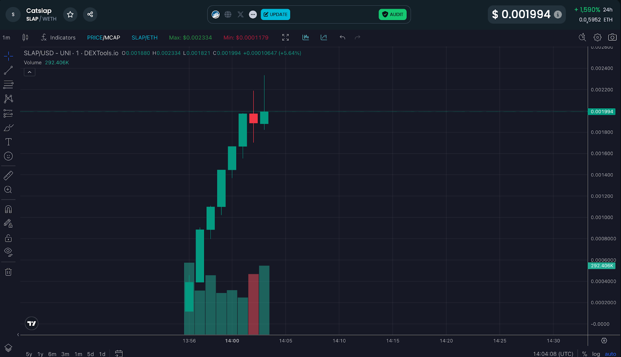Switch to PRICE/MCAP view
621x357 pixels.
point(103,38)
